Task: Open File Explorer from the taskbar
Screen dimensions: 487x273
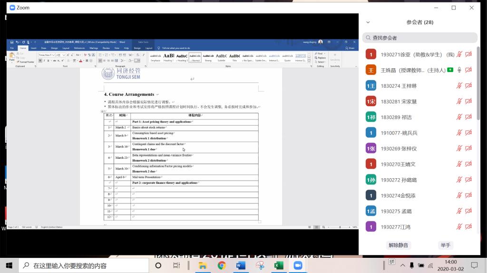Action: click(x=203, y=265)
